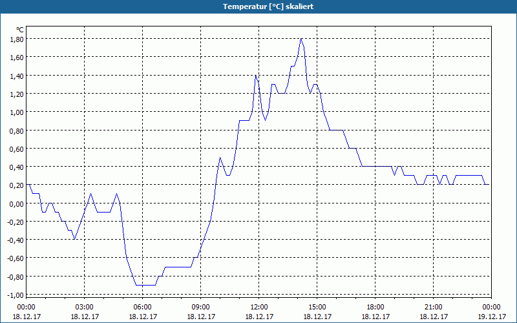Click the 12:00 time axis label
Viewport: 517px width, 323px height.
click(259, 307)
